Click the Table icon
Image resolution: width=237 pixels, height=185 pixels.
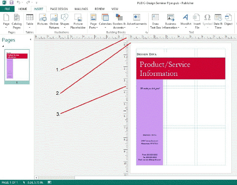coord(29,17)
